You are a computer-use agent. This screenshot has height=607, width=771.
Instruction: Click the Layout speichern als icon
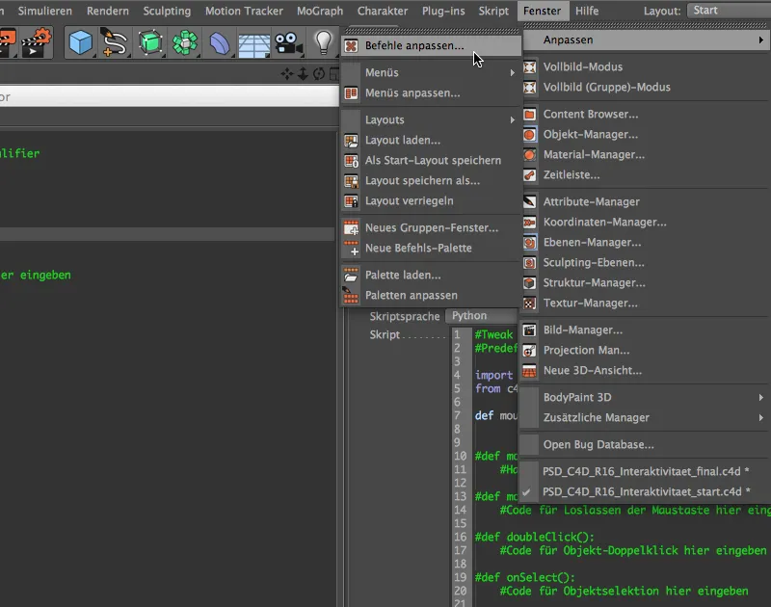pyautogui.click(x=351, y=181)
